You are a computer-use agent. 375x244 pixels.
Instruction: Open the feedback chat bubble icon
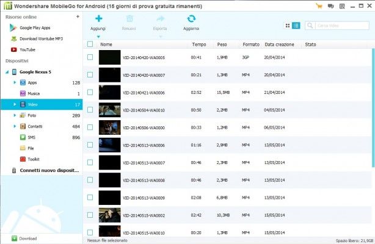(x=331, y=6)
